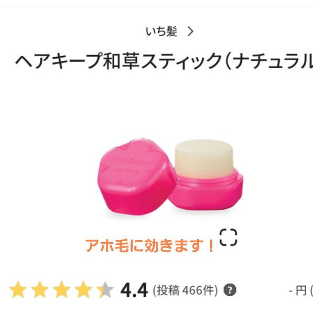This screenshot has width=313, height=313.
Task: Click the first rating star
Action: point(18,290)
